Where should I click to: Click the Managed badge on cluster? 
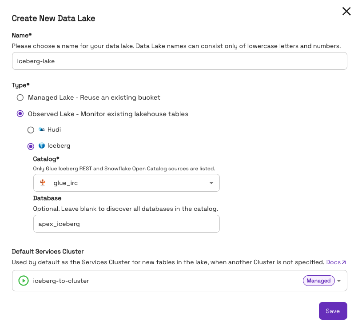pyautogui.click(x=319, y=281)
